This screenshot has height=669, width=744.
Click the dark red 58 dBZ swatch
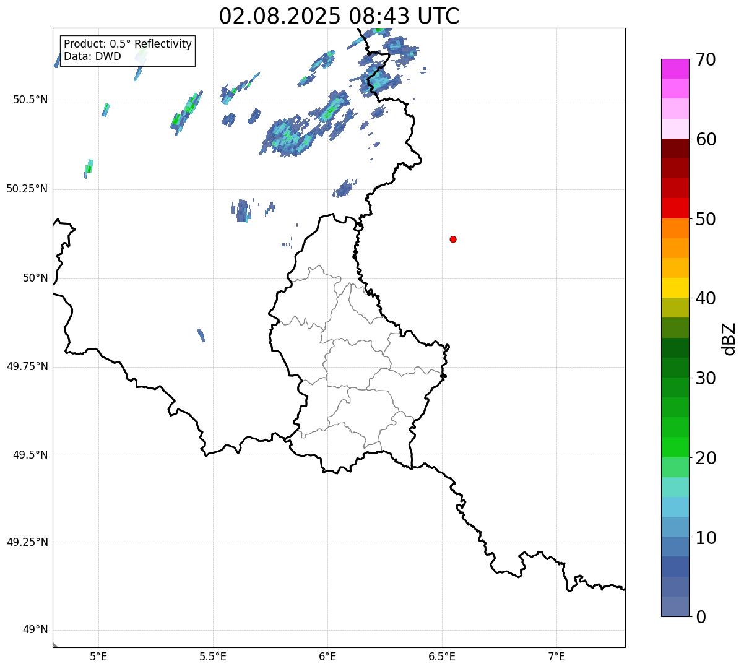click(x=675, y=149)
